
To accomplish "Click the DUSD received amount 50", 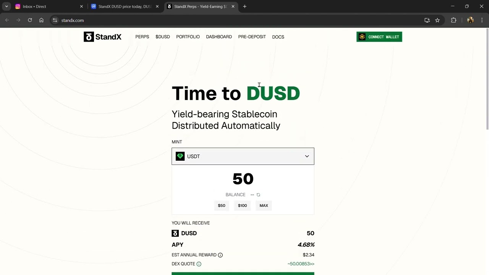I will point(310,233).
